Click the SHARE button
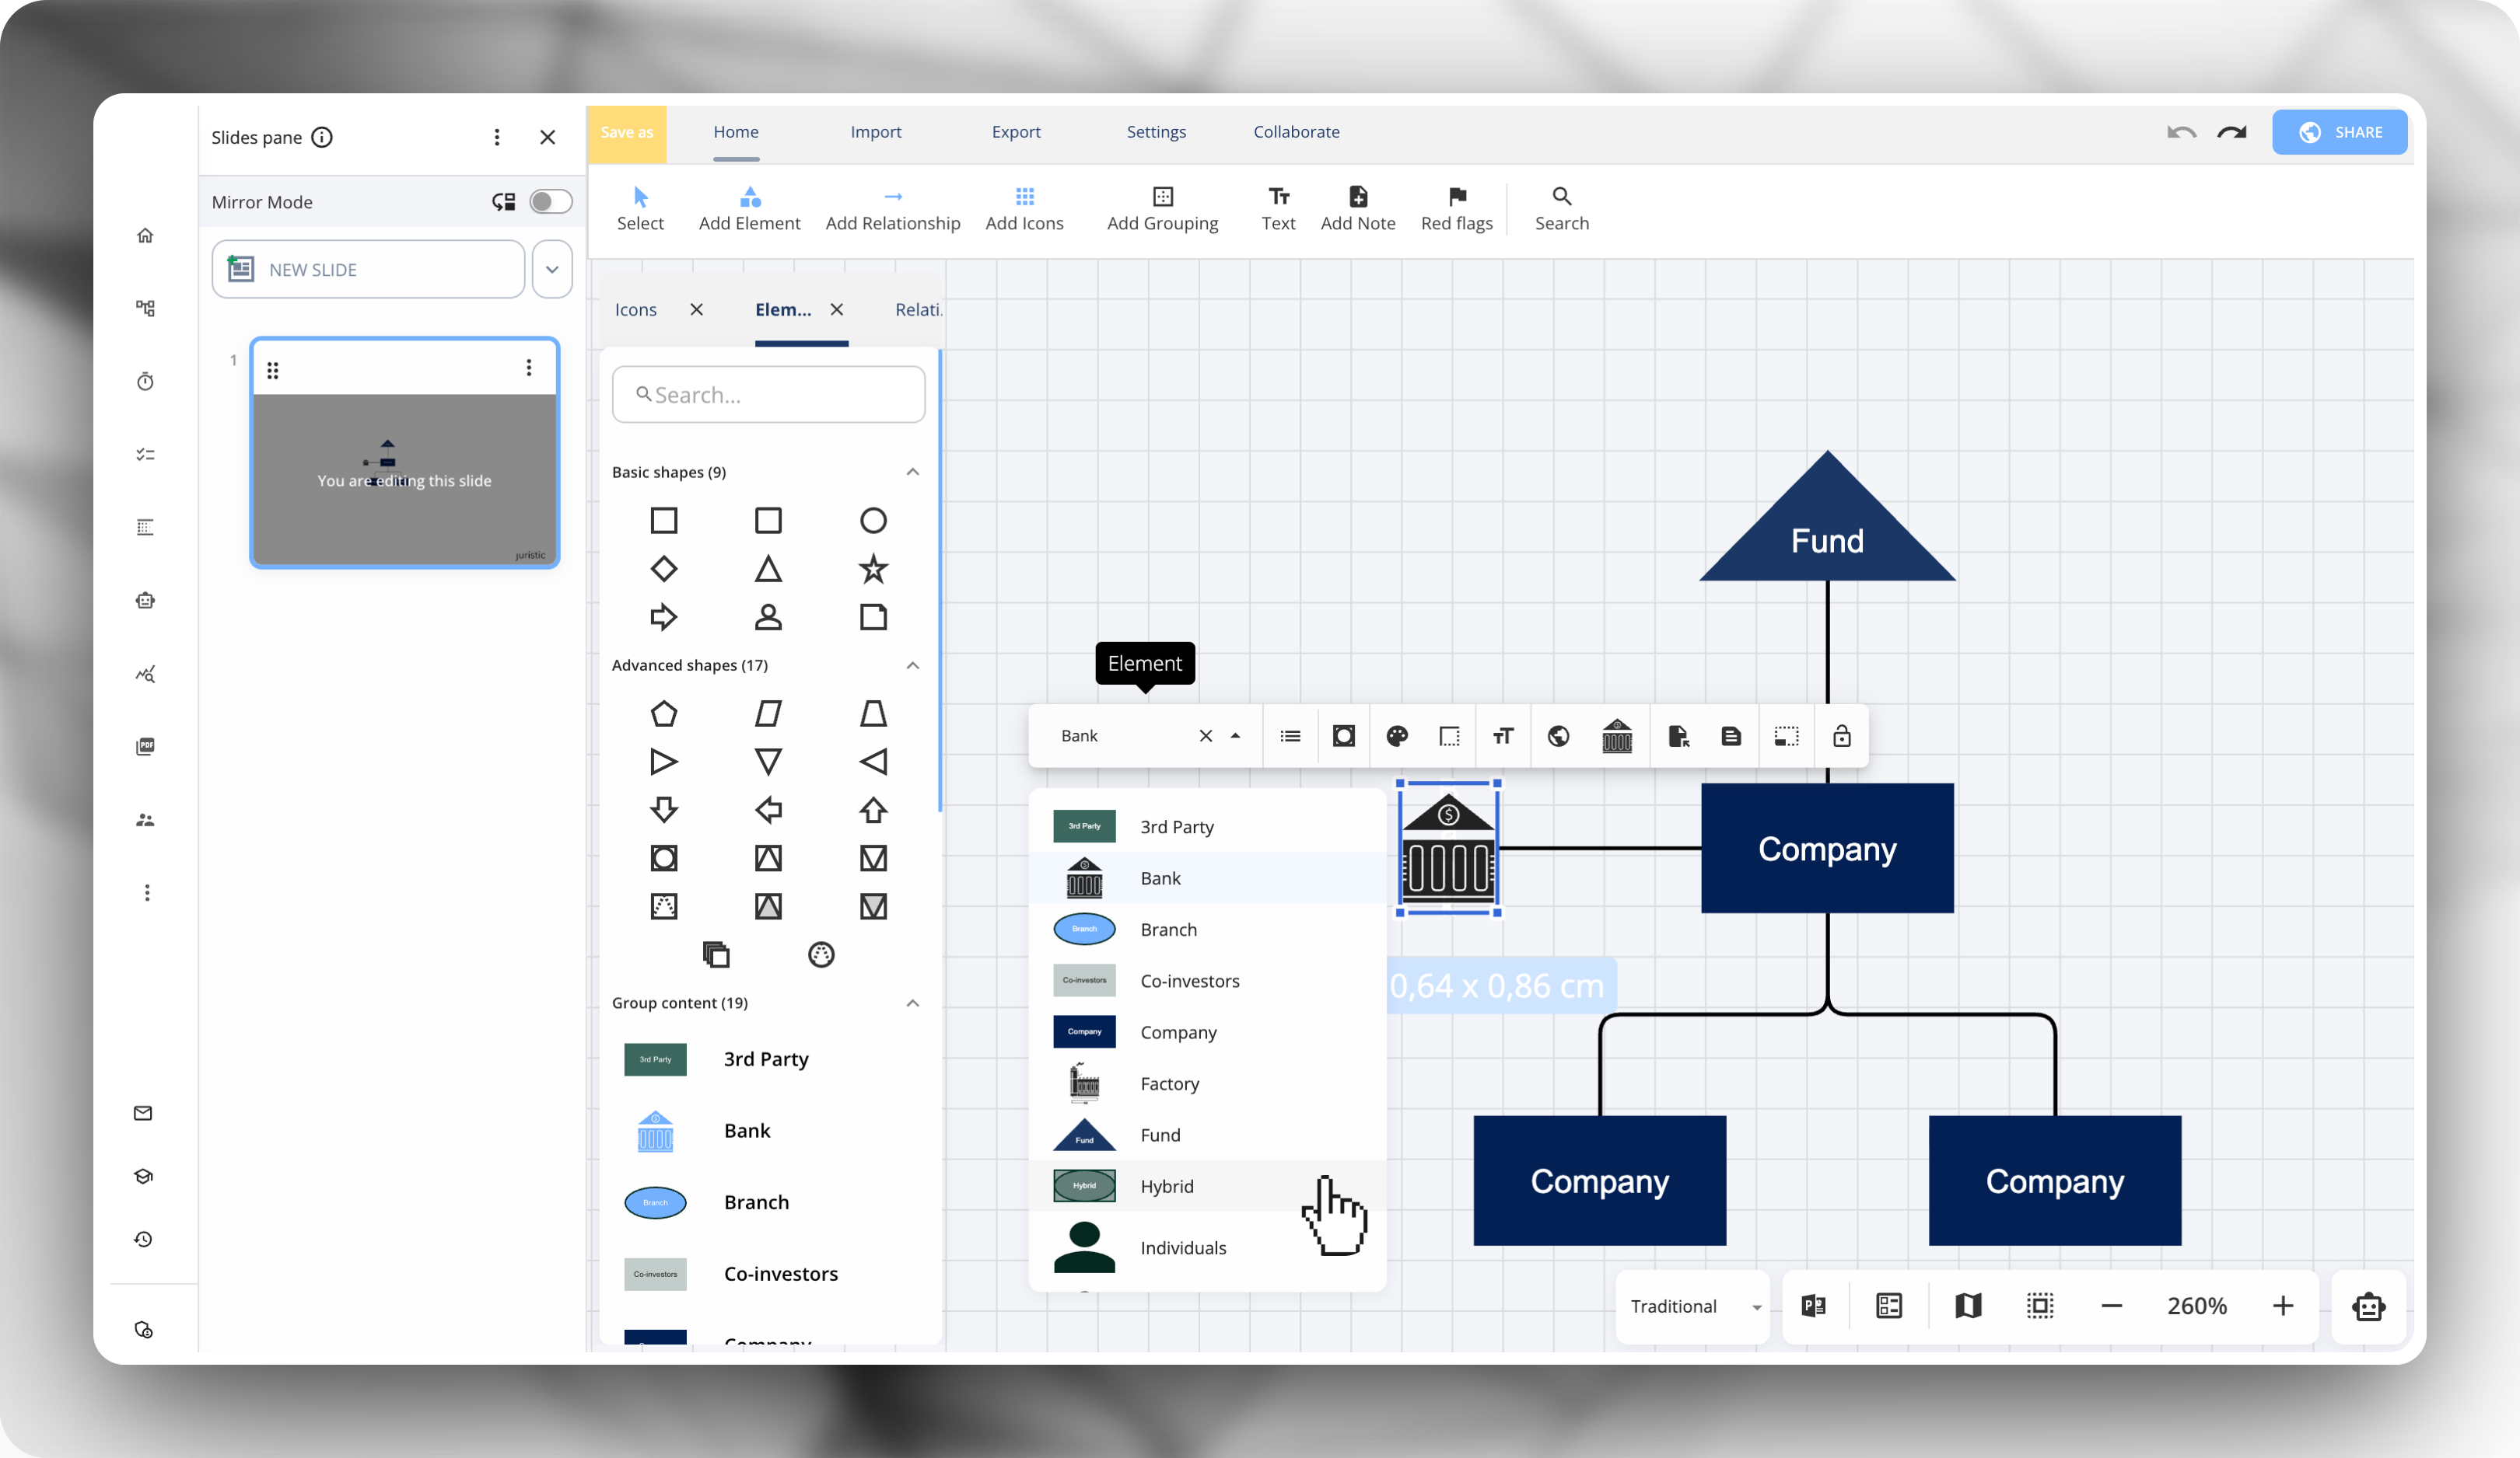 (x=2339, y=132)
